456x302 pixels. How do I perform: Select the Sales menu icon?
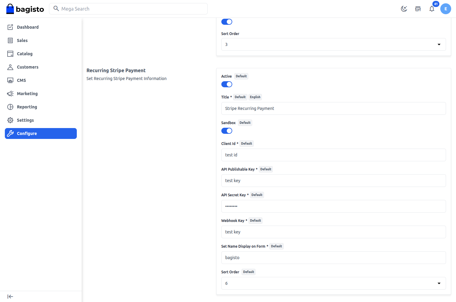click(x=10, y=40)
